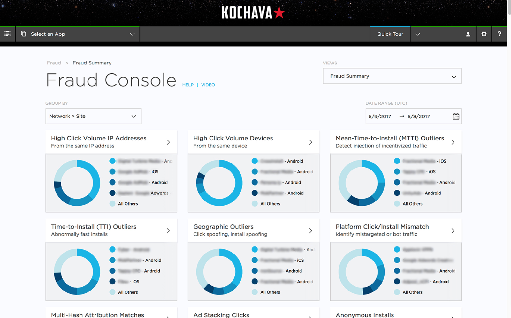Open High Click Volume Devices title
Viewport: 511px width, 318px height.
coord(233,138)
